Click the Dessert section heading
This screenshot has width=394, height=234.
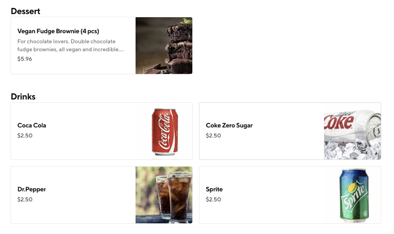pyautogui.click(x=25, y=11)
